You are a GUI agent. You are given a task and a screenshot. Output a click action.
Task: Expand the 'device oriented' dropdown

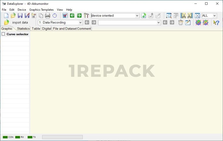137,16
